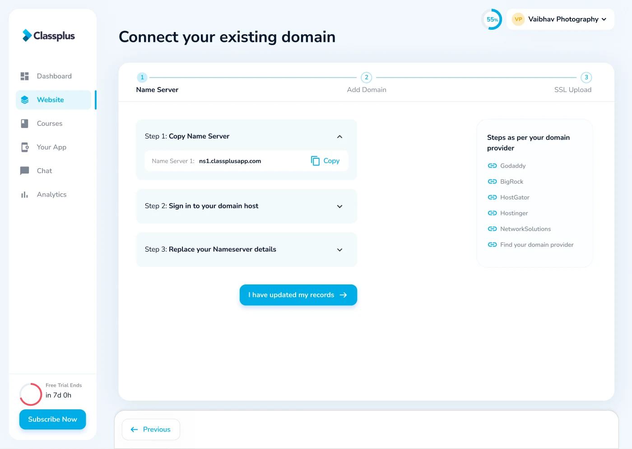This screenshot has height=449, width=632.
Task: Click the 55% profile completion ring
Action: (492, 19)
